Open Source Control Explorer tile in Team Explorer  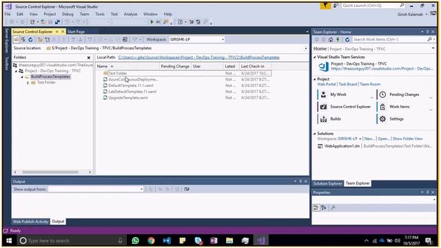click(346, 107)
